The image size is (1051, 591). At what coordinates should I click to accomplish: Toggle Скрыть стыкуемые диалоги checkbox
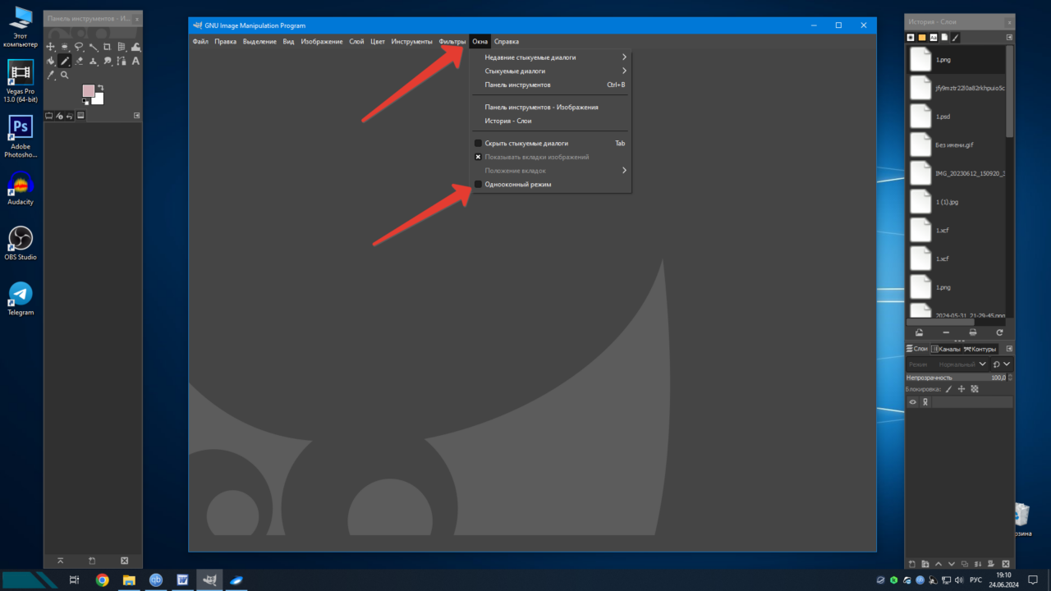[x=478, y=143]
